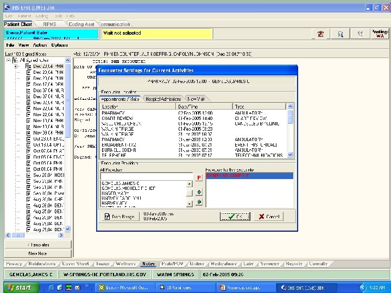Image resolution: width=391 pixels, height=293 pixels.
Task: Click note icon beside Sep 28,04 HOS
Action: (x=29, y=175)
